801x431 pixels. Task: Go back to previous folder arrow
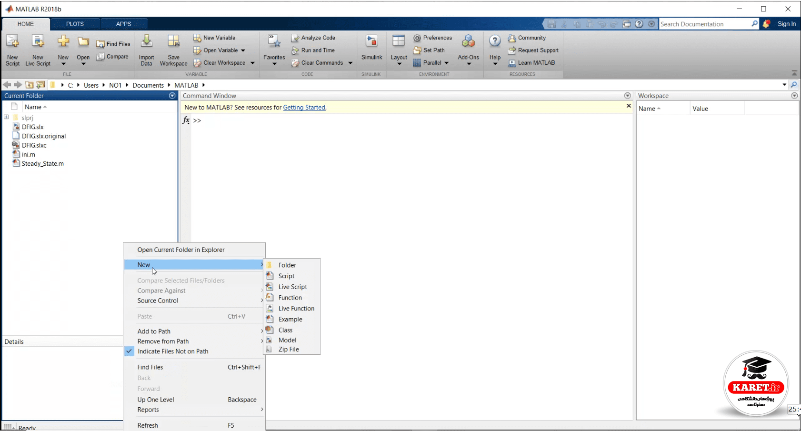click(x=7, y=85)
